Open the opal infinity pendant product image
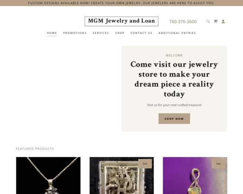243x194 pixels. point(195,175)
